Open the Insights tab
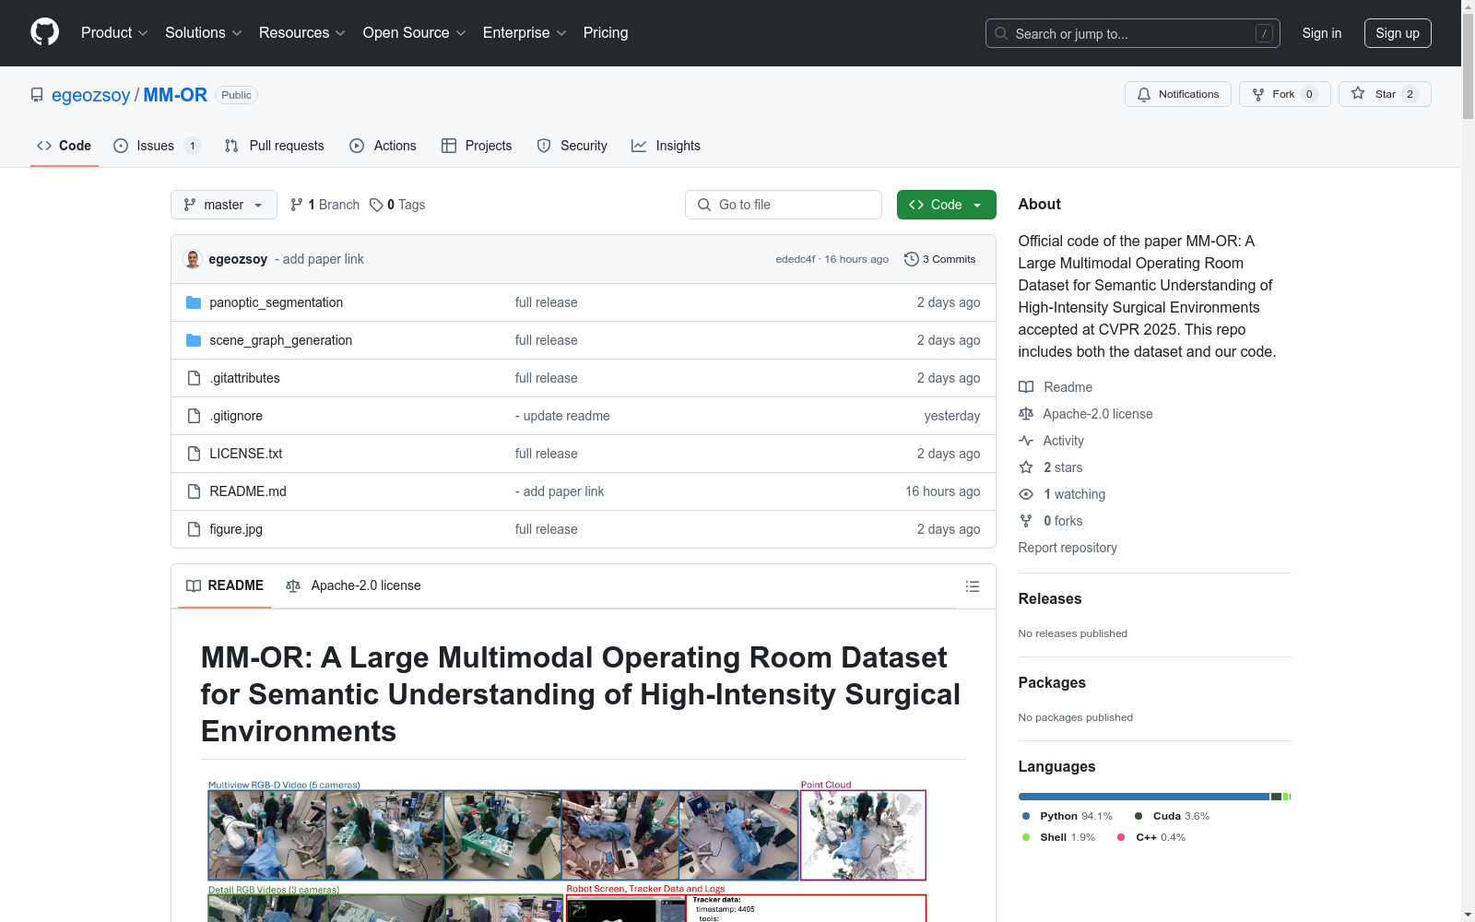 pos(667,146)
